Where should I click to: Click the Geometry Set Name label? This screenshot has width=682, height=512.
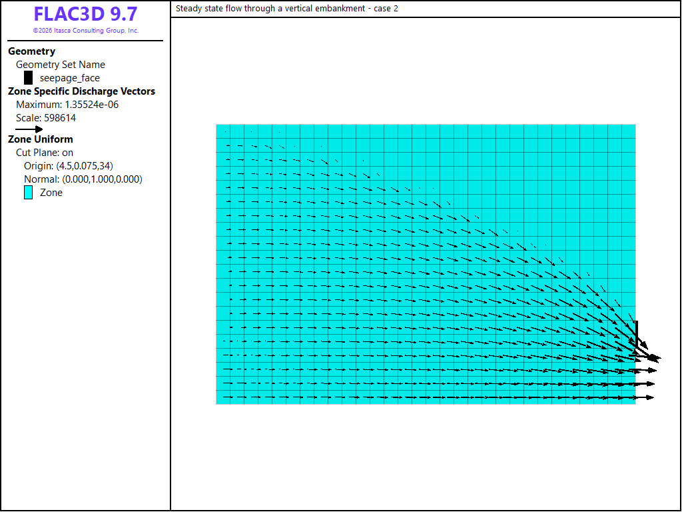tap(61, 65)
